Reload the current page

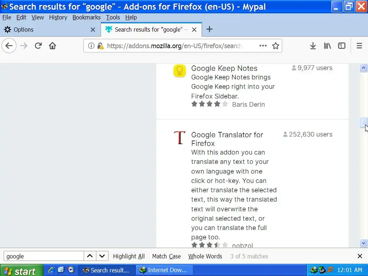coord(38,46)
